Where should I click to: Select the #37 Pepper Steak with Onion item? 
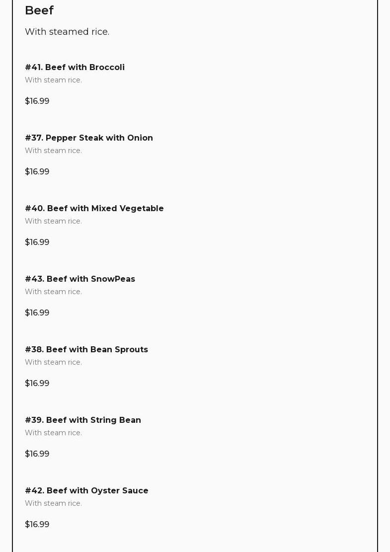(x=89, y=138)
